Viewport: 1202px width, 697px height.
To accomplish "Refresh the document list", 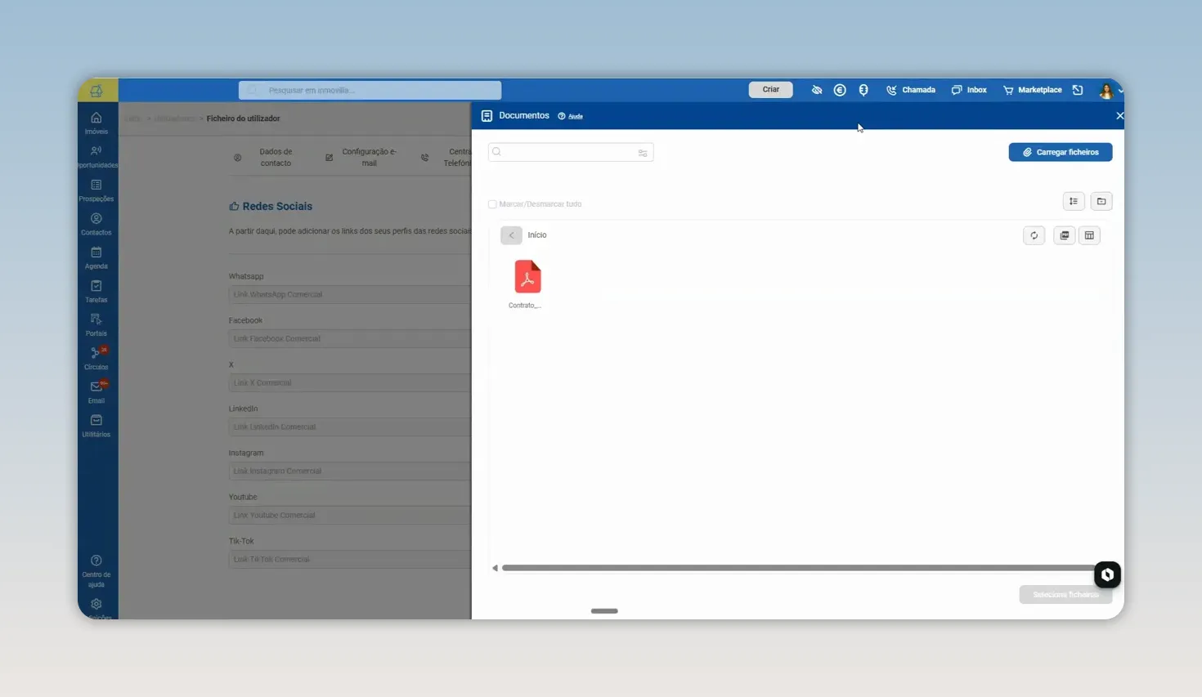I will (1034, 235).
